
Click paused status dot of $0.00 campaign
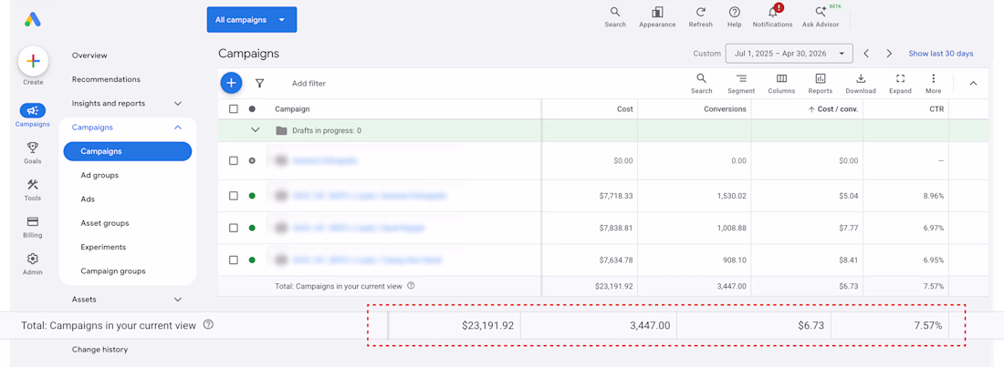point(252,161)
